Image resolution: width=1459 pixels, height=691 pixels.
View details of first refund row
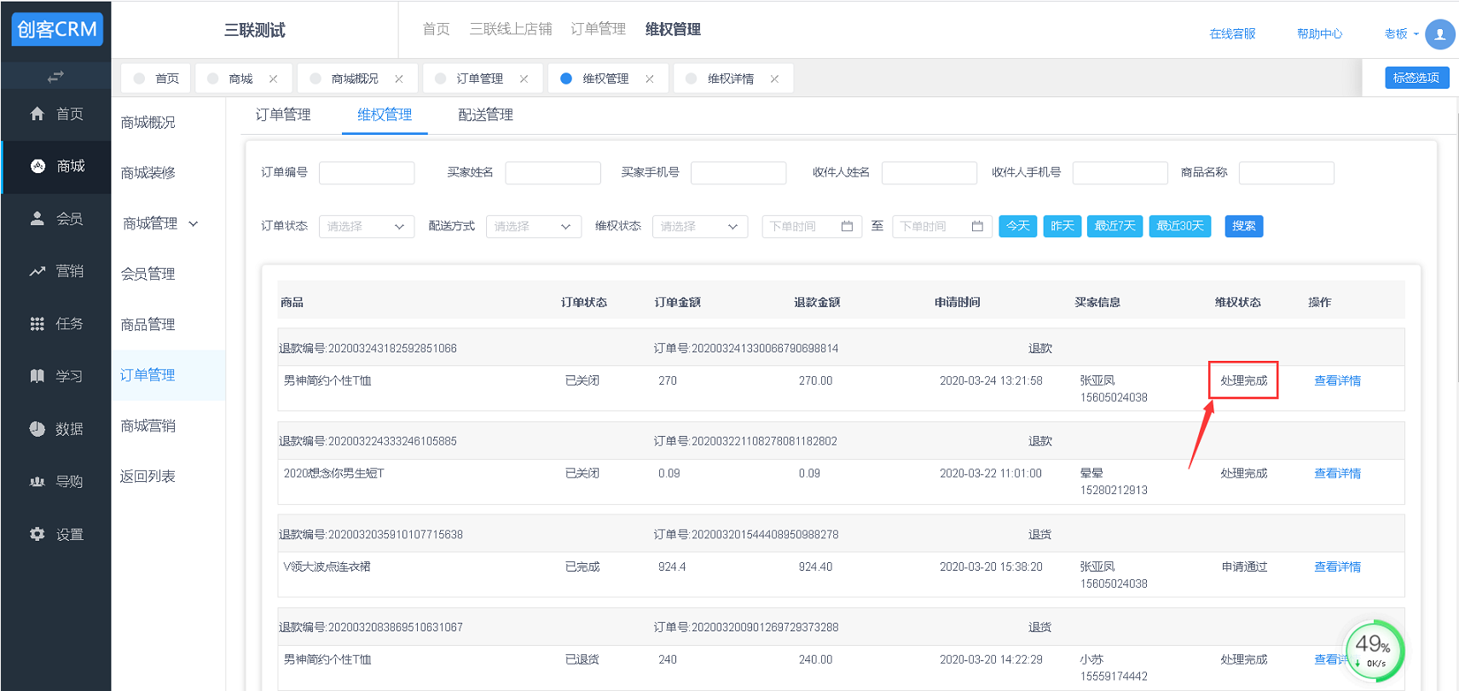point(1336,380)
